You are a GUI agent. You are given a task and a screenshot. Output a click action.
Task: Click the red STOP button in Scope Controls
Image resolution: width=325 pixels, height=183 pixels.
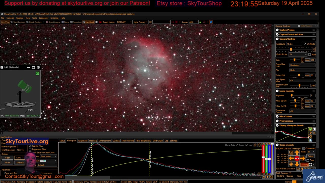[x=297, y=159]
